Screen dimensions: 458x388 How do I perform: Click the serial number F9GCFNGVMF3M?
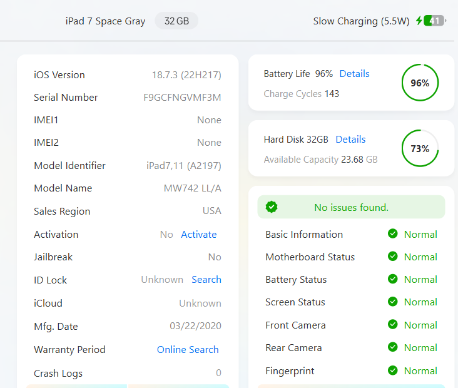182,97
